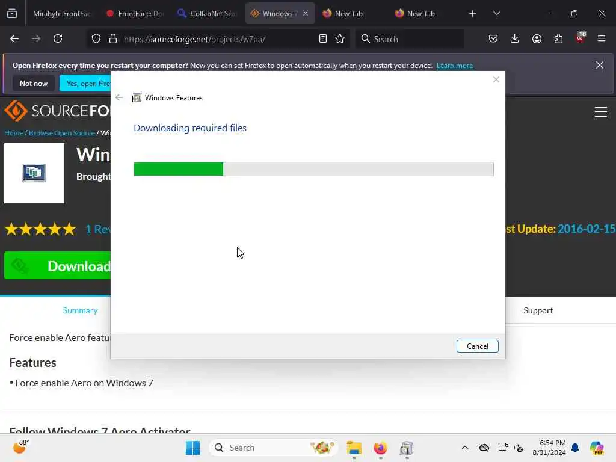
Task: Click the Windows Features back arrow
Action: point(119,97)
